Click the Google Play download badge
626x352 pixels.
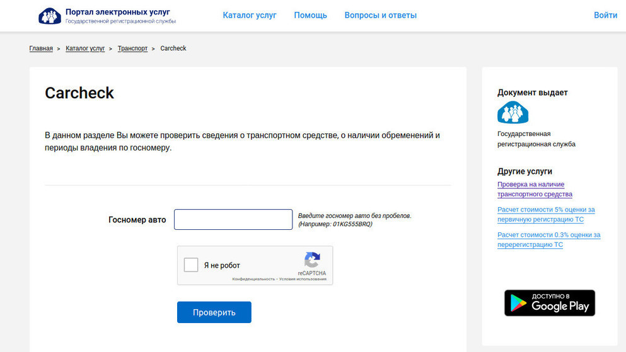click(549, 303)
